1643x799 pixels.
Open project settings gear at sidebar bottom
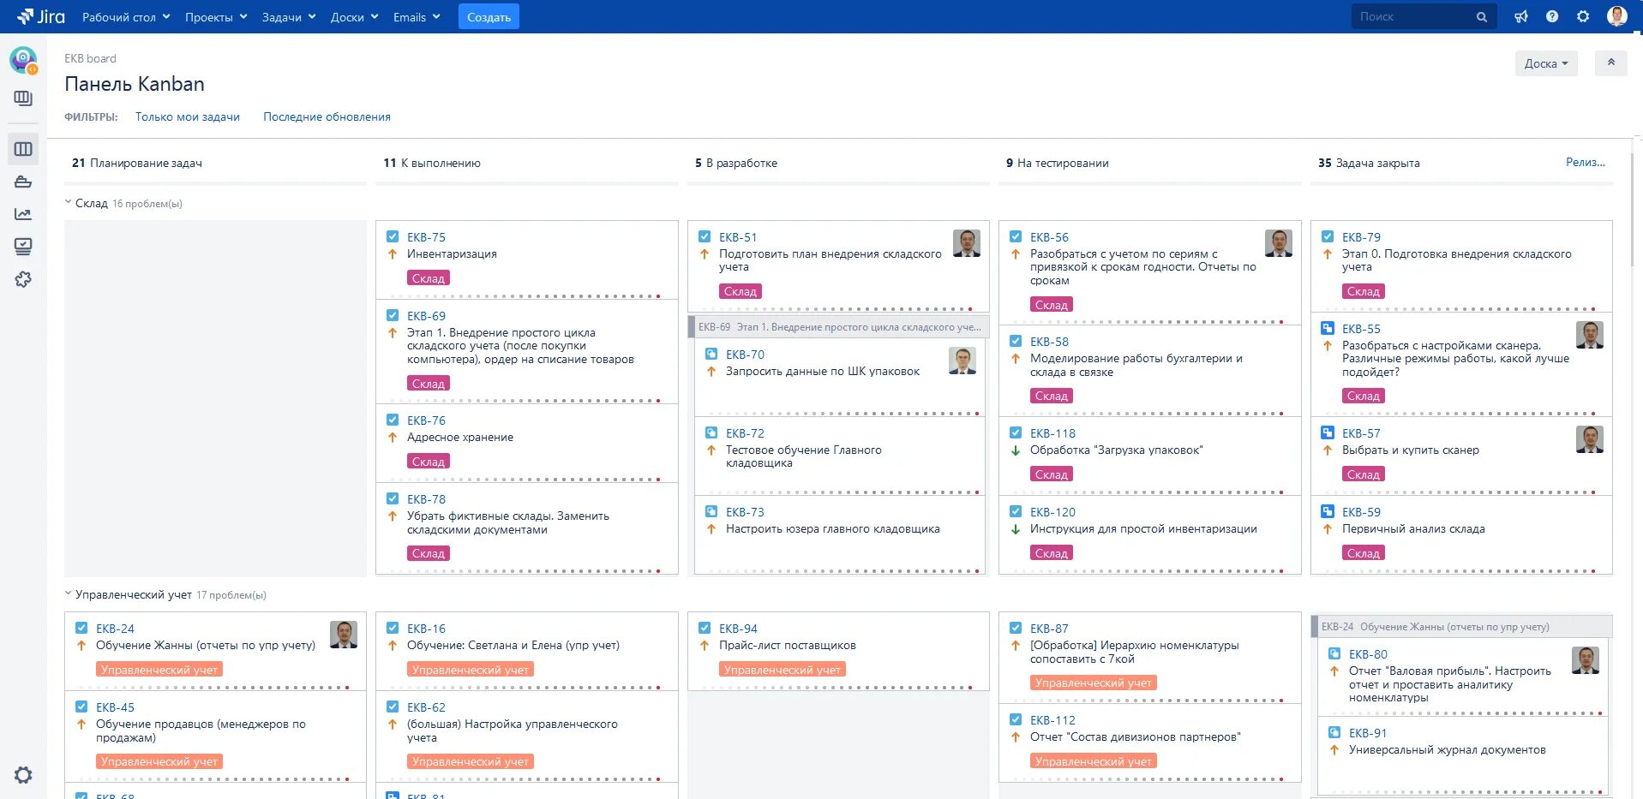[23, 775]
